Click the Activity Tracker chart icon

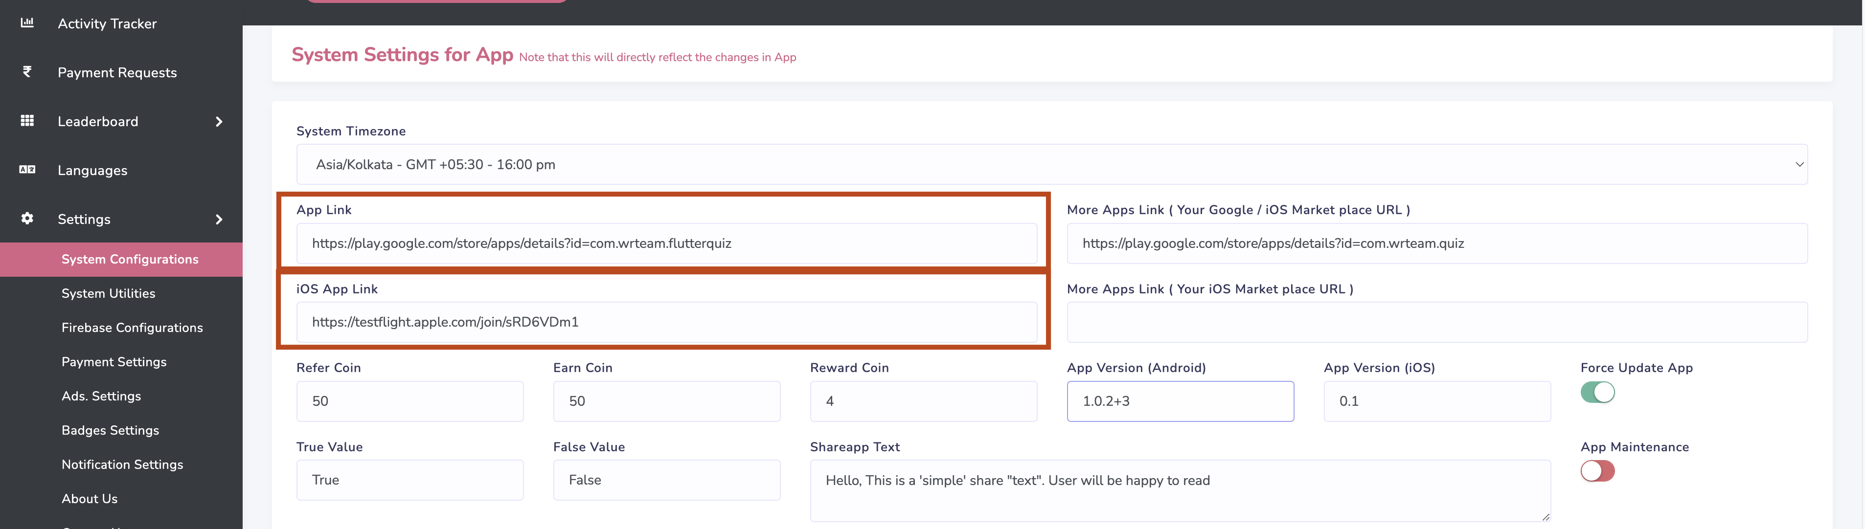tap(27, 22)
